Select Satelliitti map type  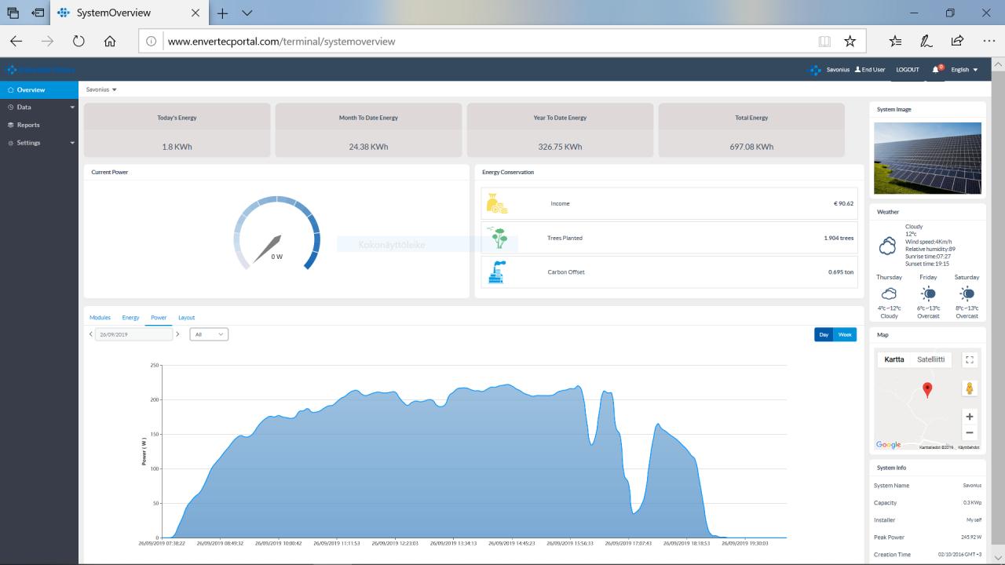tap(931, 359)
